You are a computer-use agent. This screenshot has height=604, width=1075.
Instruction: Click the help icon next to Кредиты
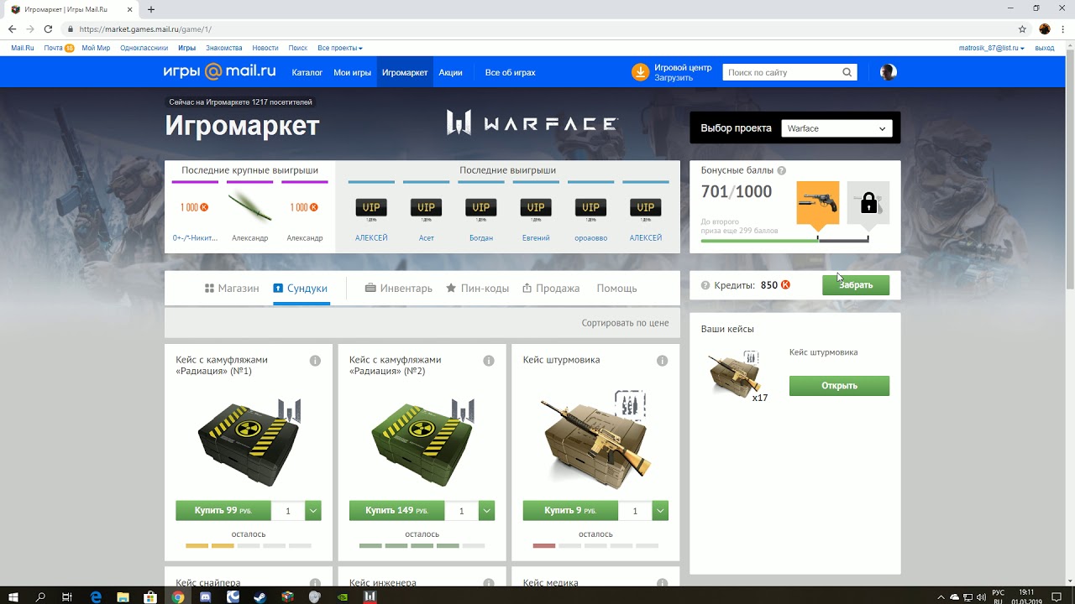(705, 285)
